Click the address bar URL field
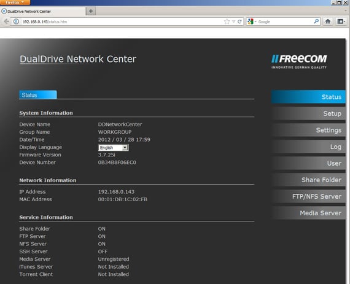Viewport: 350px width, 284px height. pyautogui.click(x=123, y=21)
